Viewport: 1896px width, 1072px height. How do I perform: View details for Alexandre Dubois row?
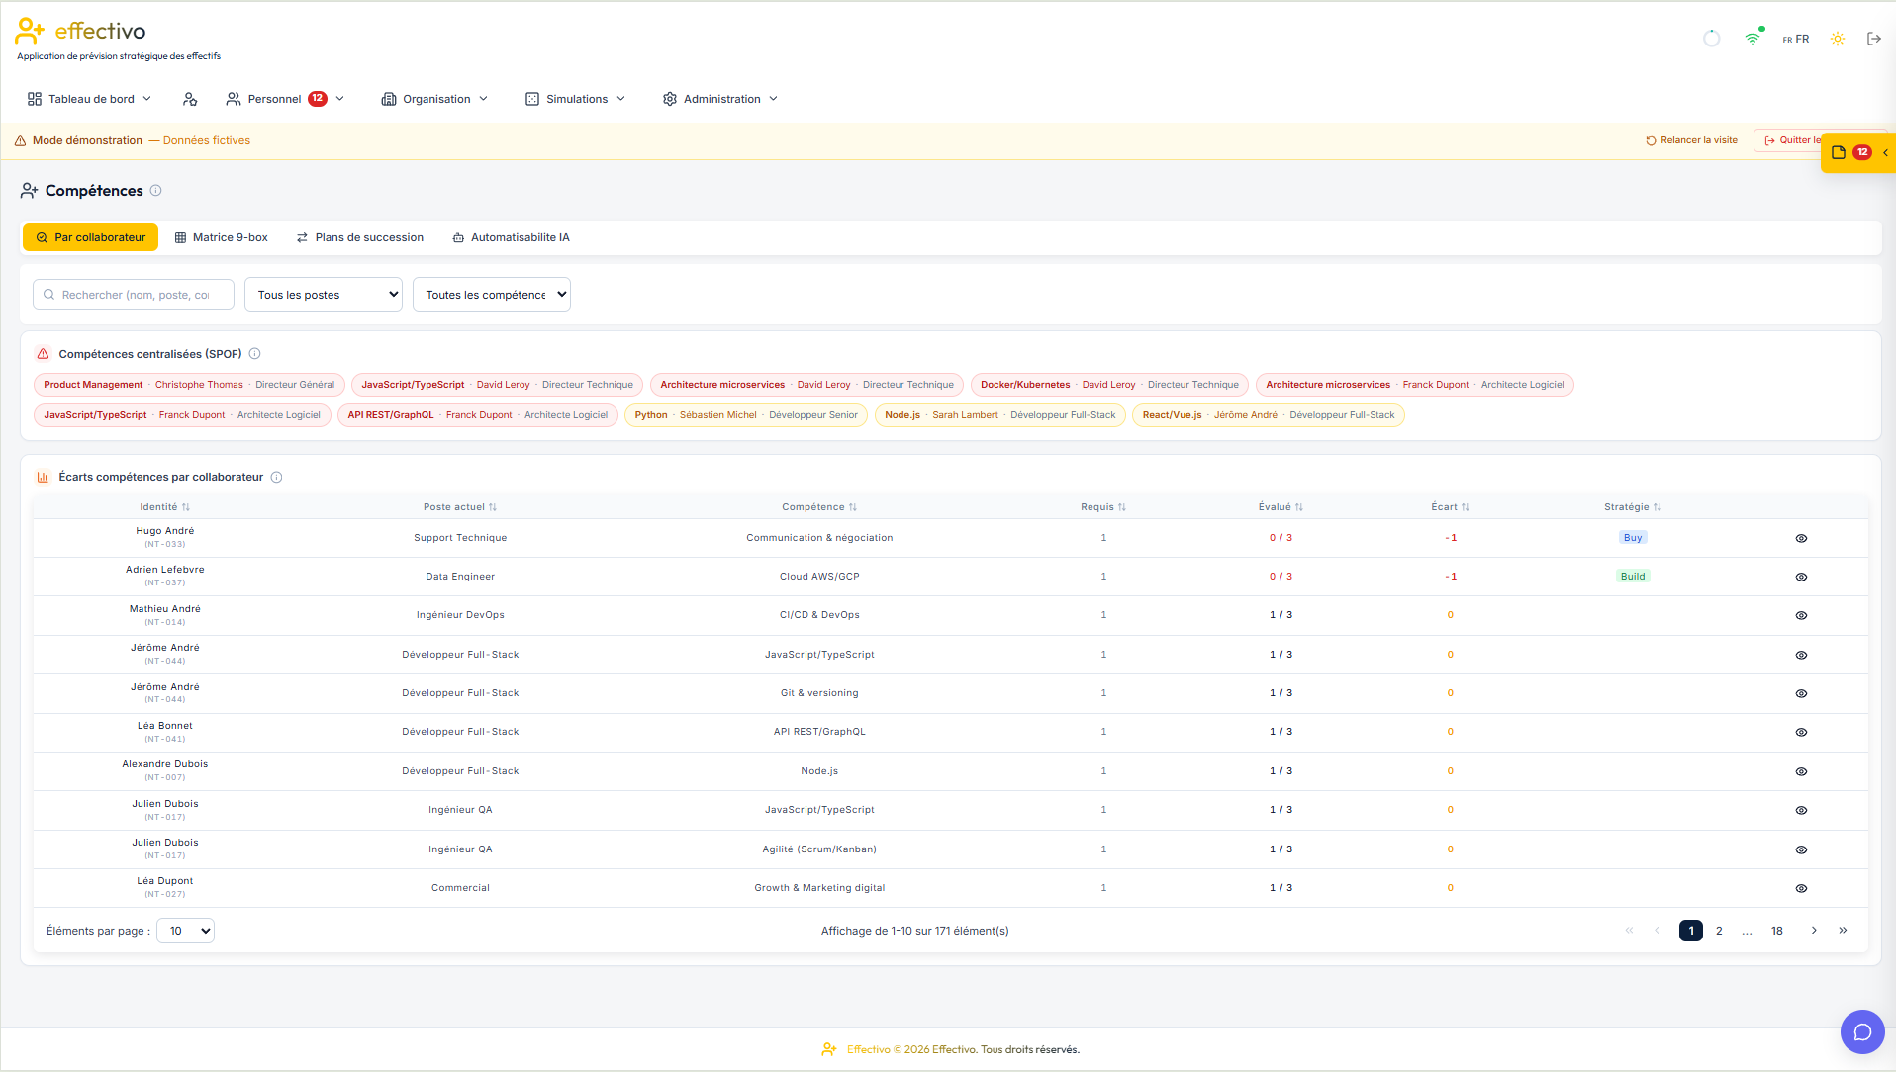tap(1801, 771)
